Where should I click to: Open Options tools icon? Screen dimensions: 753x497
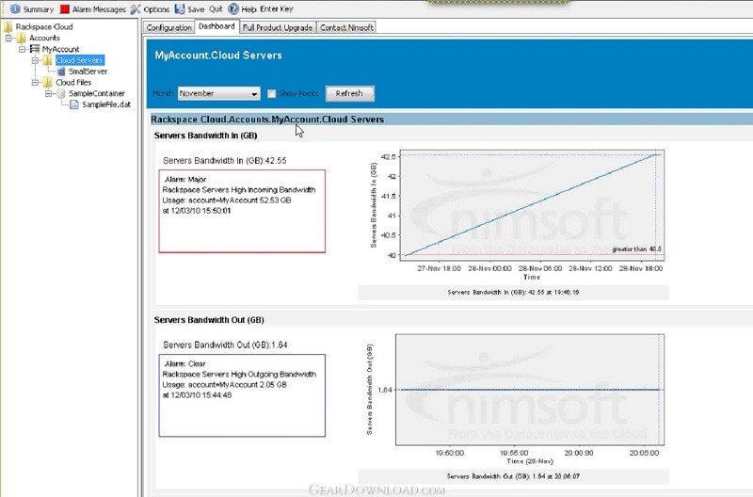click(136, 8)
